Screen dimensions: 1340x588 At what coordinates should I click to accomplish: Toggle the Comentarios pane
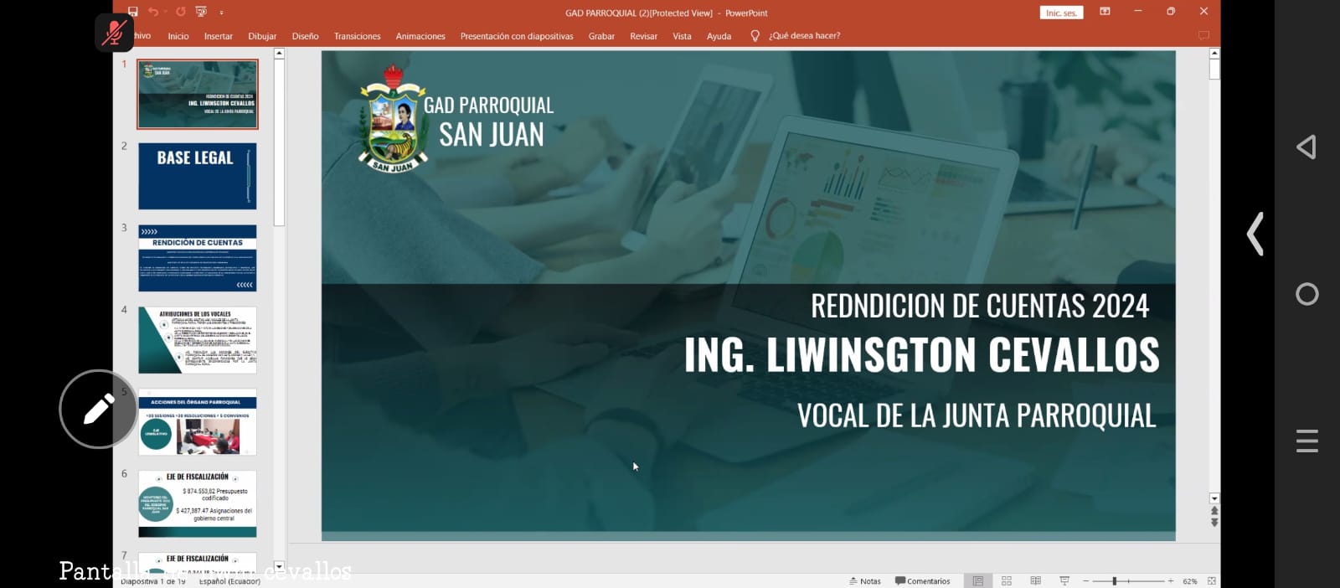923,580
